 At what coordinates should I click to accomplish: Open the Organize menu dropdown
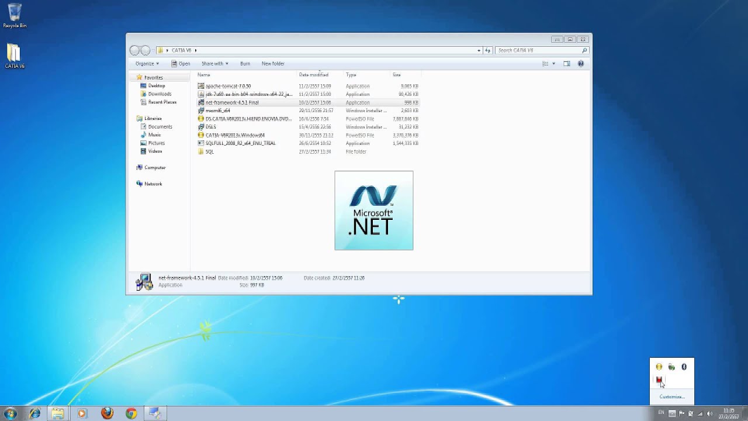(x=147, y=64)
